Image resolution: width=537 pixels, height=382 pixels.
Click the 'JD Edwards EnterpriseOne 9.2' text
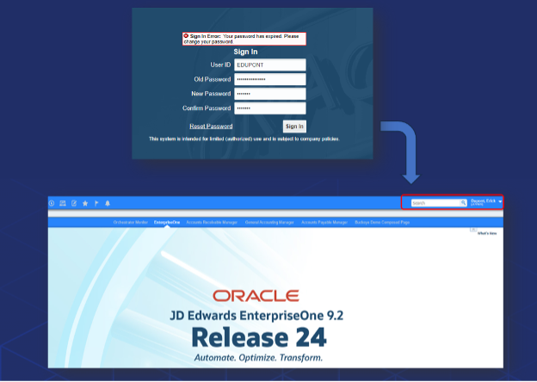pyautogui.click(x=256, y=315)
